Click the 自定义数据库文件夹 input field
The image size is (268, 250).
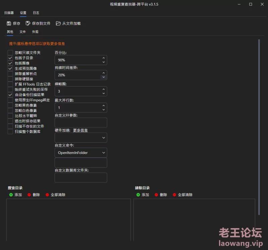pyautogui.click(x=81, y=178)
